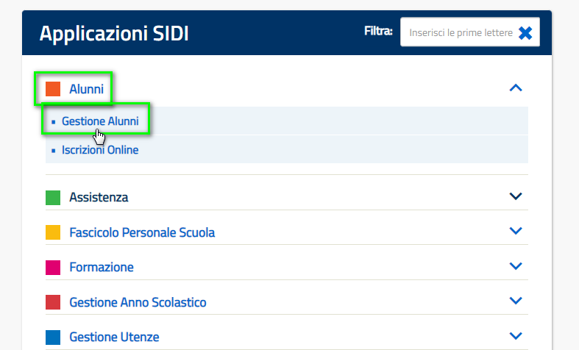579x350 pixels.
Task: Click the green square beside Assistenza
Action: click(53, 198)
